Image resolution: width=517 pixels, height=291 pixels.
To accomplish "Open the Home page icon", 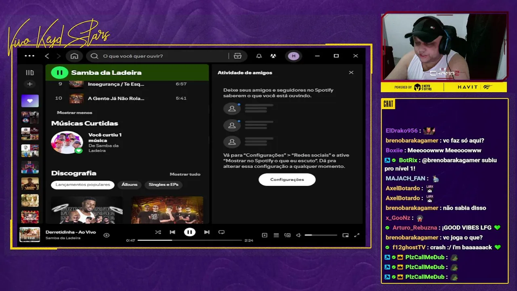I will pos(74,56).
